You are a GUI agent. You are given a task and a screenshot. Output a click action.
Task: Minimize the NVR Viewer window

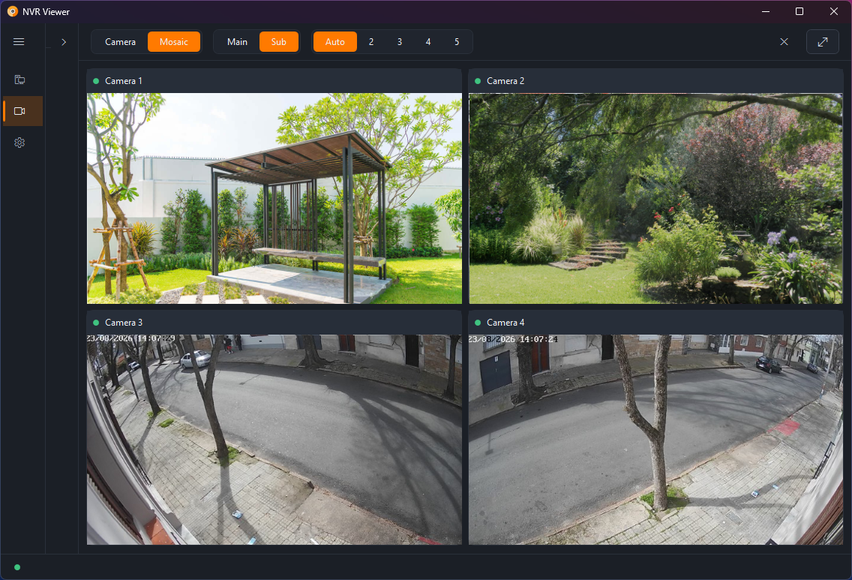766,11
